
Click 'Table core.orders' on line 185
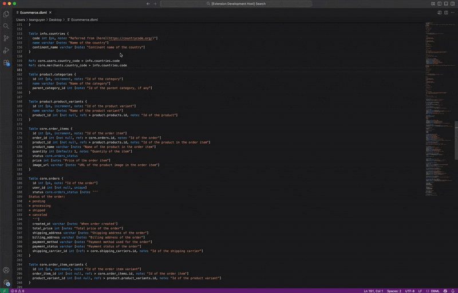click(44, 179)
